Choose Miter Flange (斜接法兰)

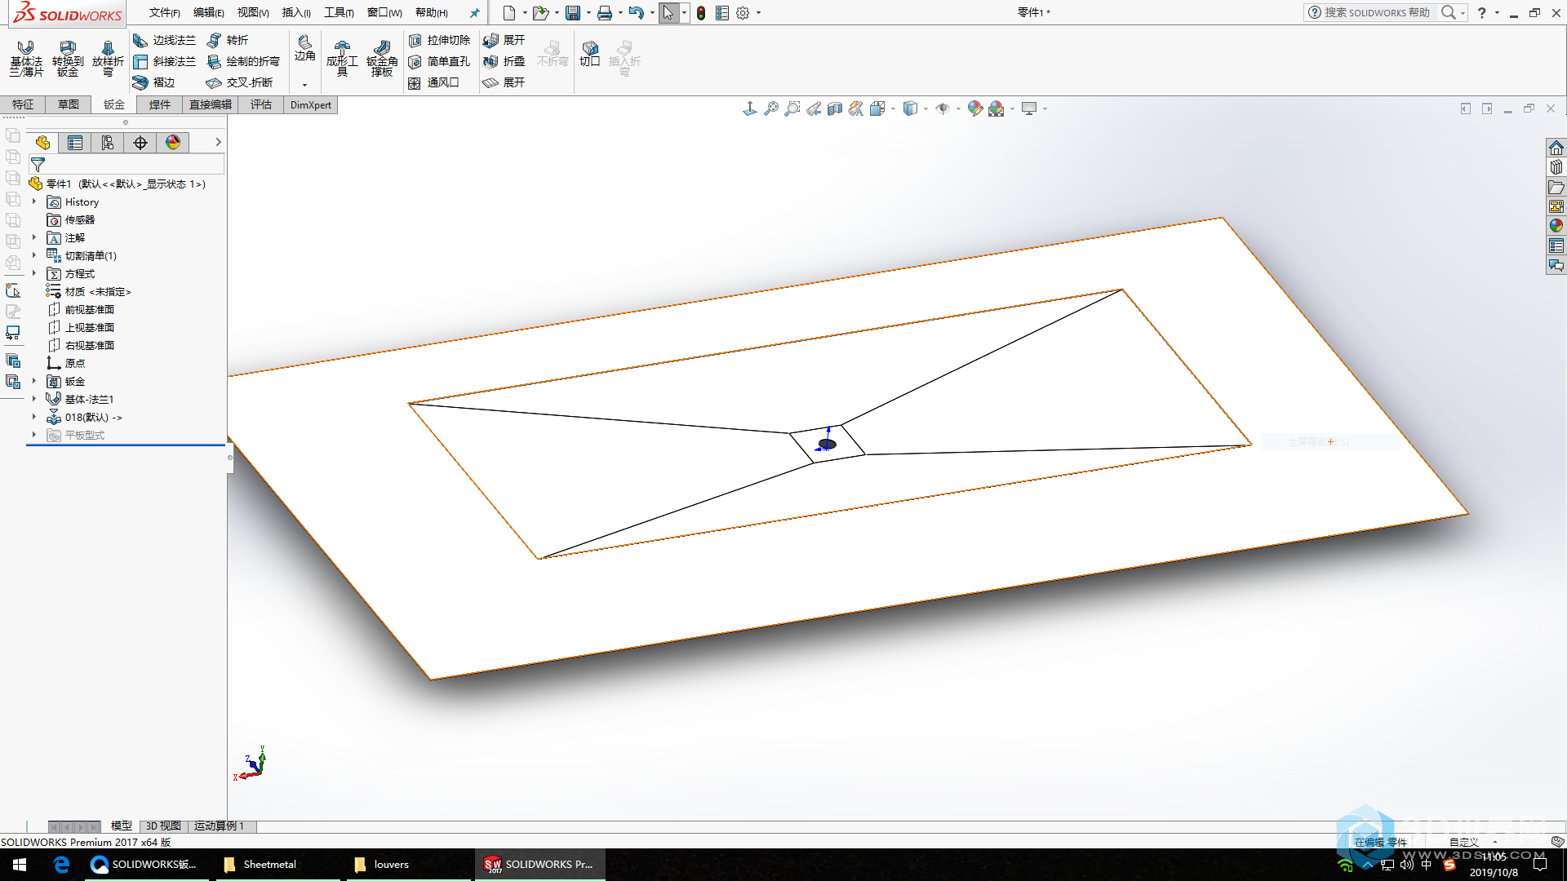[x=165, y=61]
